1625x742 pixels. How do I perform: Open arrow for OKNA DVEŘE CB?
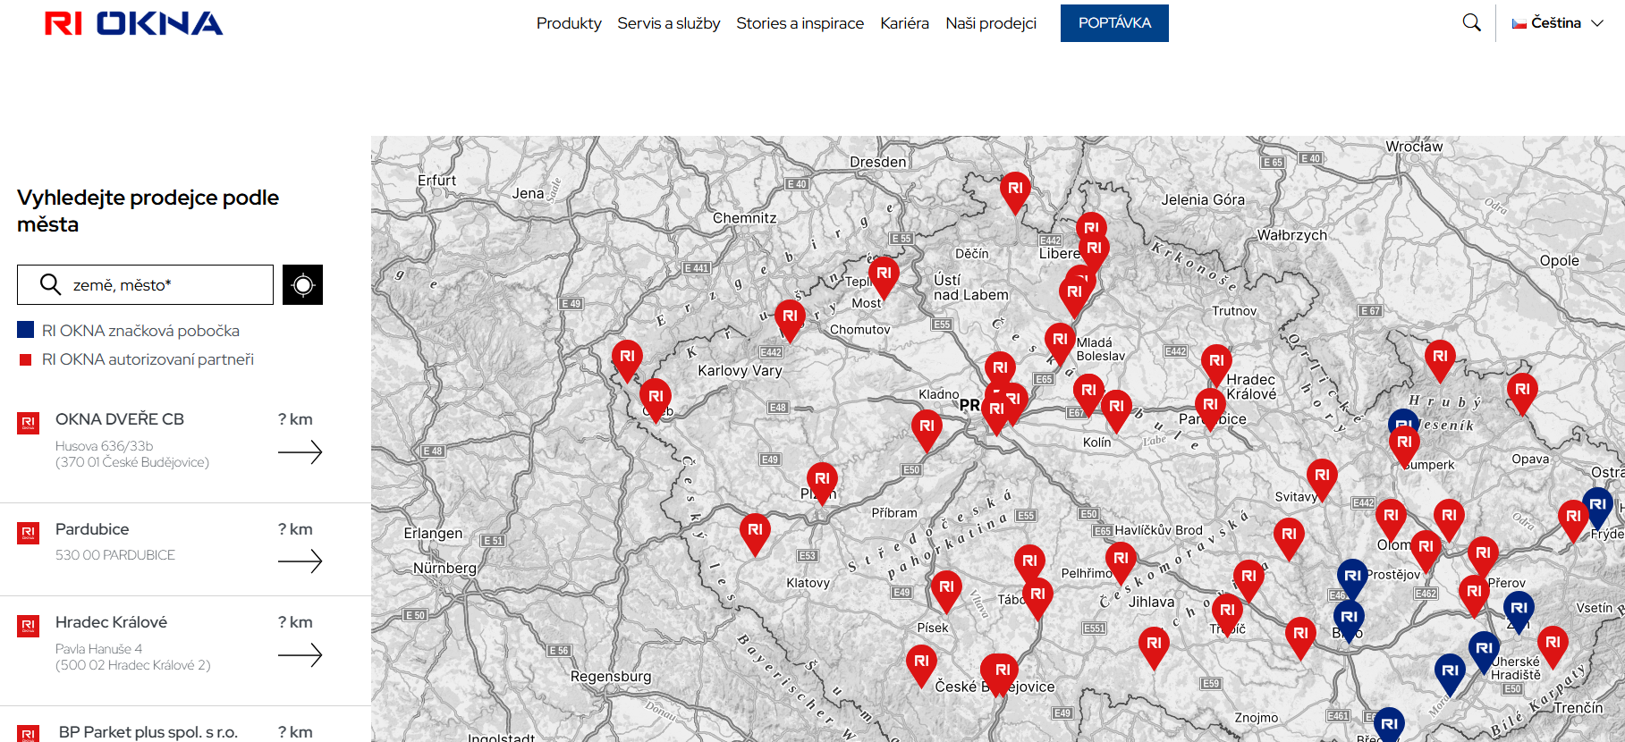pos(300,452)
